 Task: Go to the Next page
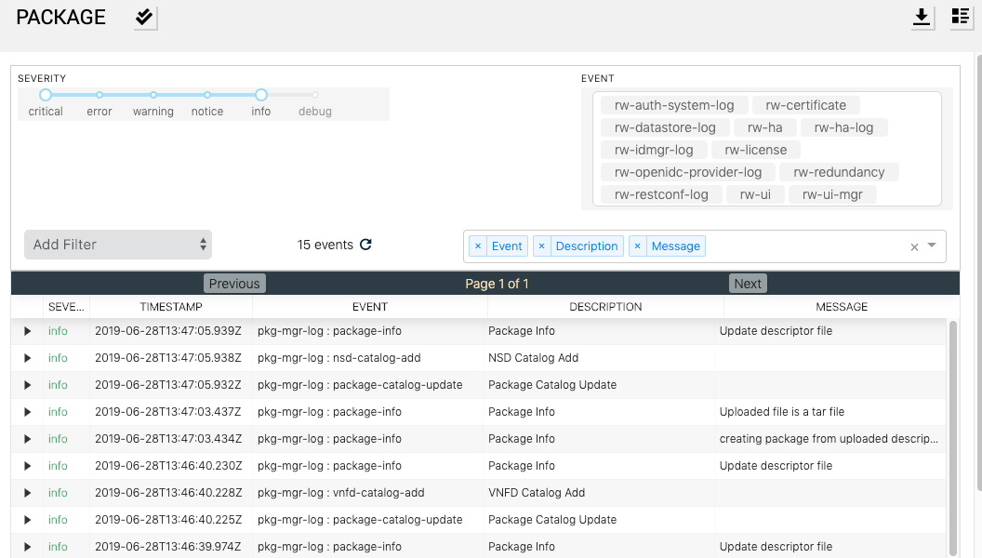[x=748, y=284]
